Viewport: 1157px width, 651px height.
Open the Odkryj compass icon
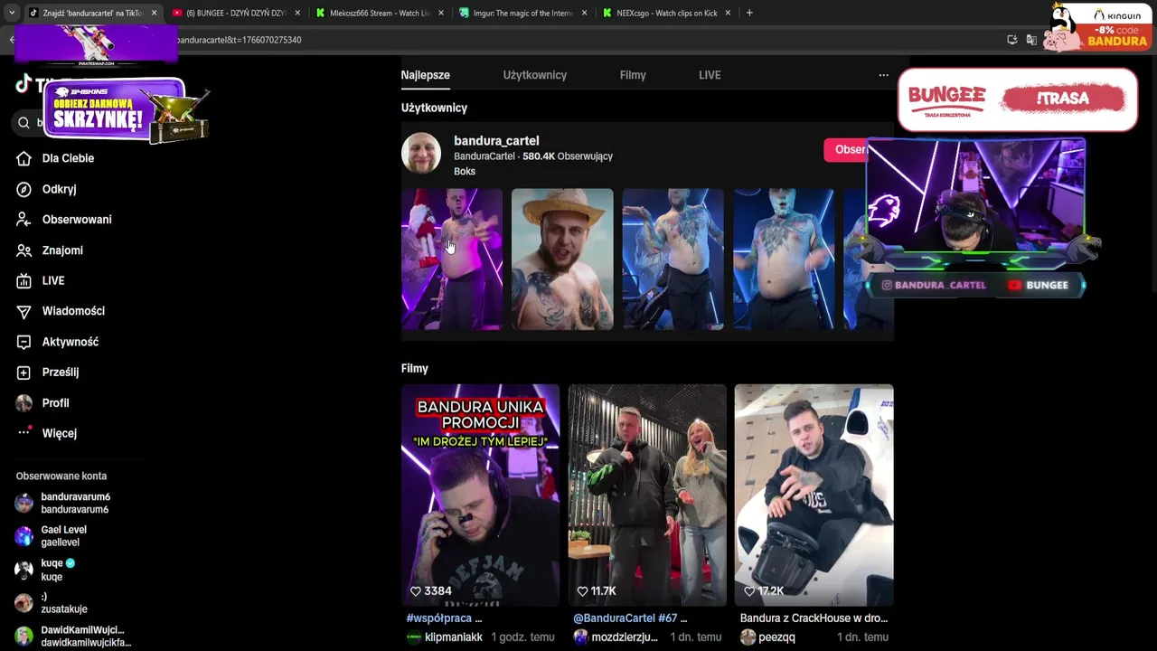(24, 189)
